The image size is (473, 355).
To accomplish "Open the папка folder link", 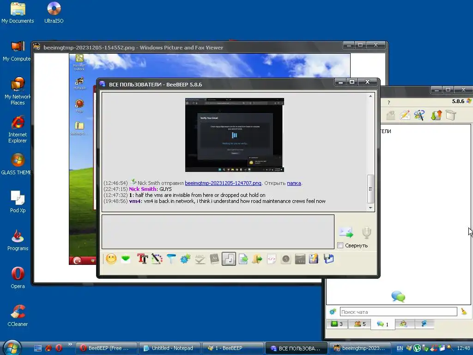I will 294,183.
